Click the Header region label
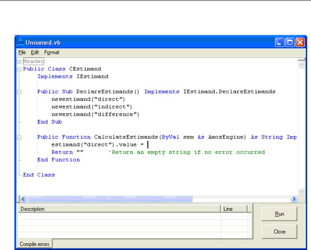The image size is (311, 250). click(x=33, y=61)
